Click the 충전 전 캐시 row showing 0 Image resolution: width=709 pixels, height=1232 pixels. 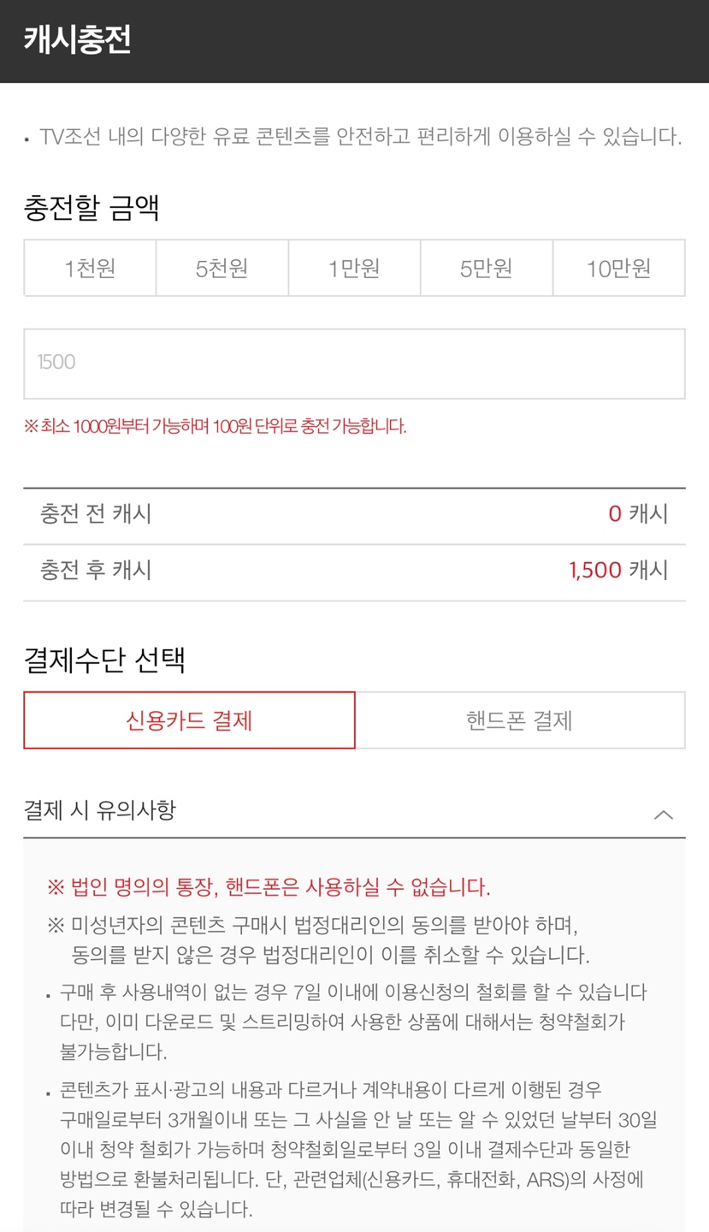click(x=354, y=513)
